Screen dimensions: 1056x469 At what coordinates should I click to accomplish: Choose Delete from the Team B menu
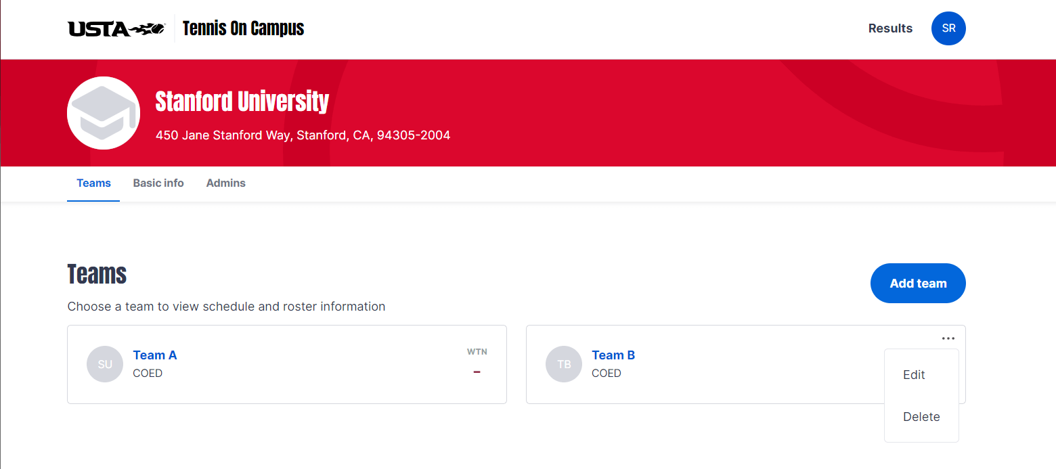pyautogui.click(x=921, y=416)
